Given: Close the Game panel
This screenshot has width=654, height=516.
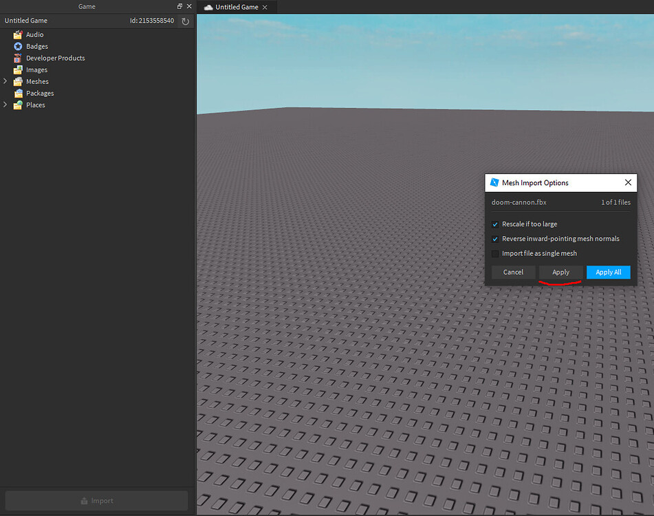Looking at the screenshot, I should click(x=189, y=6).
